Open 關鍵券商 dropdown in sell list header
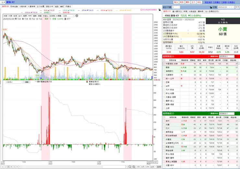Screen dimensions: 240x169 (x=226, y=113)
